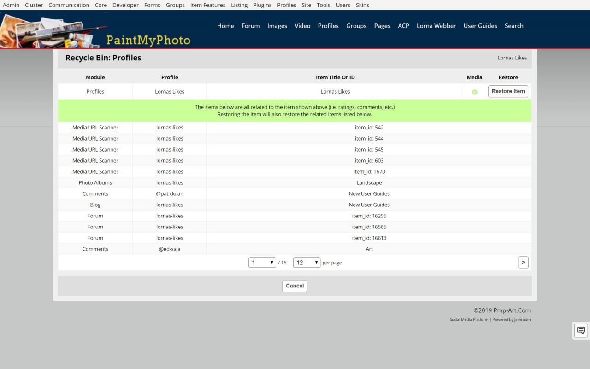
Task: Click the Landscape photo album title
Action: [x=369, y=183]
